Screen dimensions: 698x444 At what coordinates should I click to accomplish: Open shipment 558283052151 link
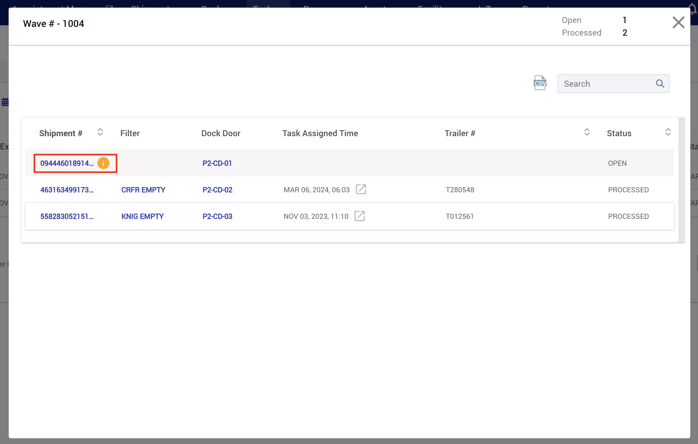point(67,216)
